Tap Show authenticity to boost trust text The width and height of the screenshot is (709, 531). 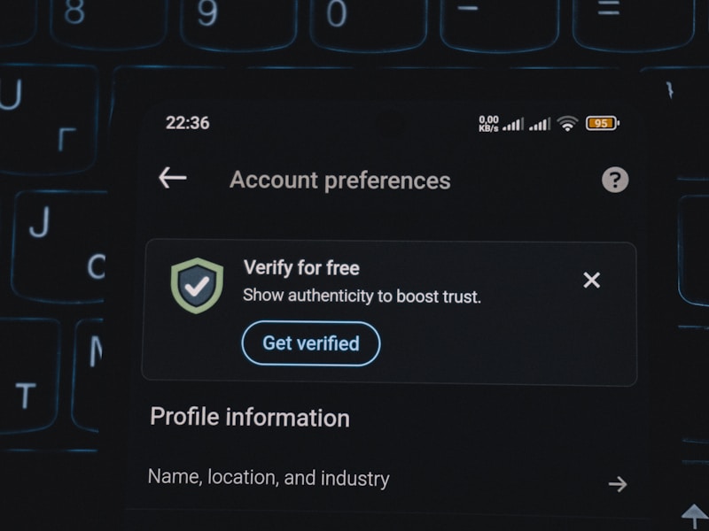pos(362,296)
